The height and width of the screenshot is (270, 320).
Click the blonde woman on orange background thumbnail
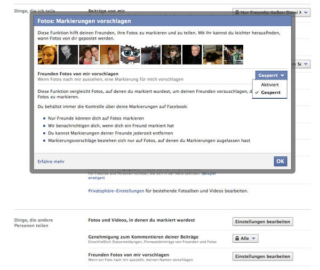tap(109, 55)
